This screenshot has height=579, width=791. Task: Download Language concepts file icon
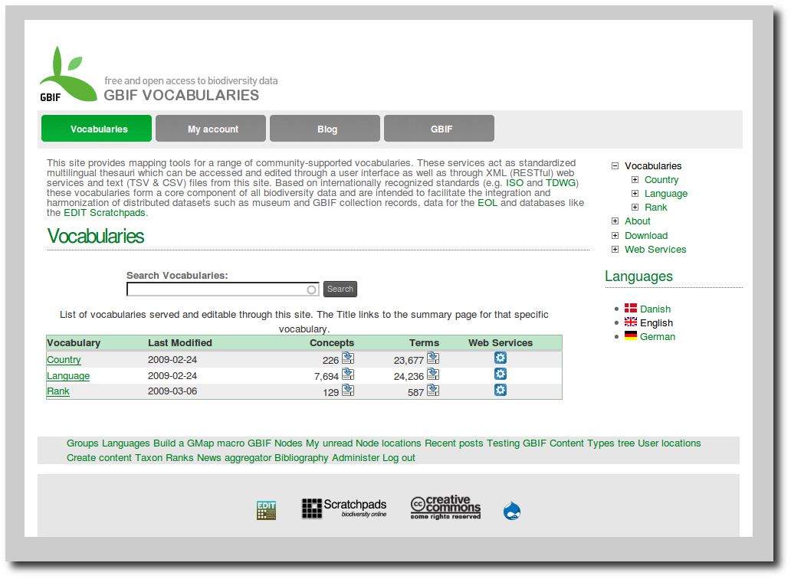tap(347, 374)
